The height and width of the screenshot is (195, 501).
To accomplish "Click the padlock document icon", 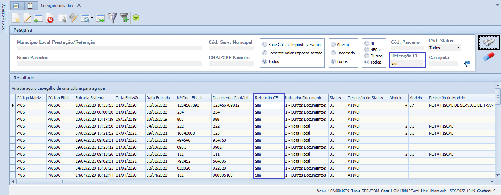I will pyautogui.click(x=62, y=18).
